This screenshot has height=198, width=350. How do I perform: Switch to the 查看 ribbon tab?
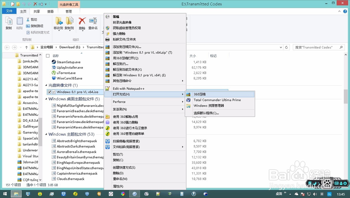[x=50, y=12]
